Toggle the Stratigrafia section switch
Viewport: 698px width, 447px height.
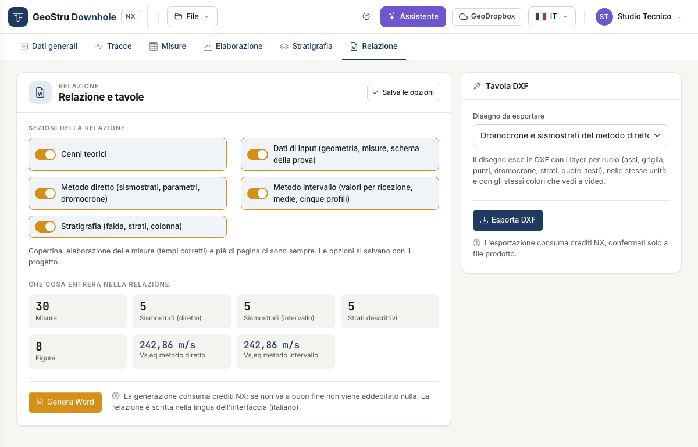coord(45,227)
